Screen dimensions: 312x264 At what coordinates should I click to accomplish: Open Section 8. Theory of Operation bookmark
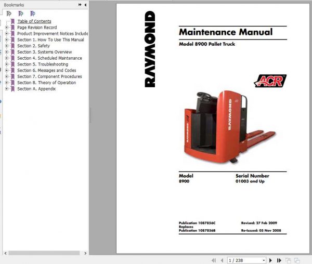(x=47, y=83)
